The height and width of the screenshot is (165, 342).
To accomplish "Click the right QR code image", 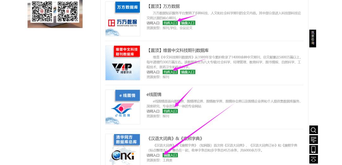I will [67, 11].
